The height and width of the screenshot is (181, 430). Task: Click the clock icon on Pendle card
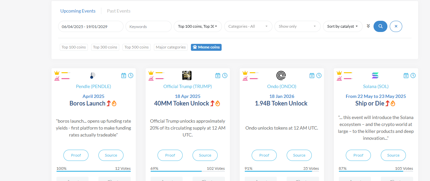click(131, 75)
